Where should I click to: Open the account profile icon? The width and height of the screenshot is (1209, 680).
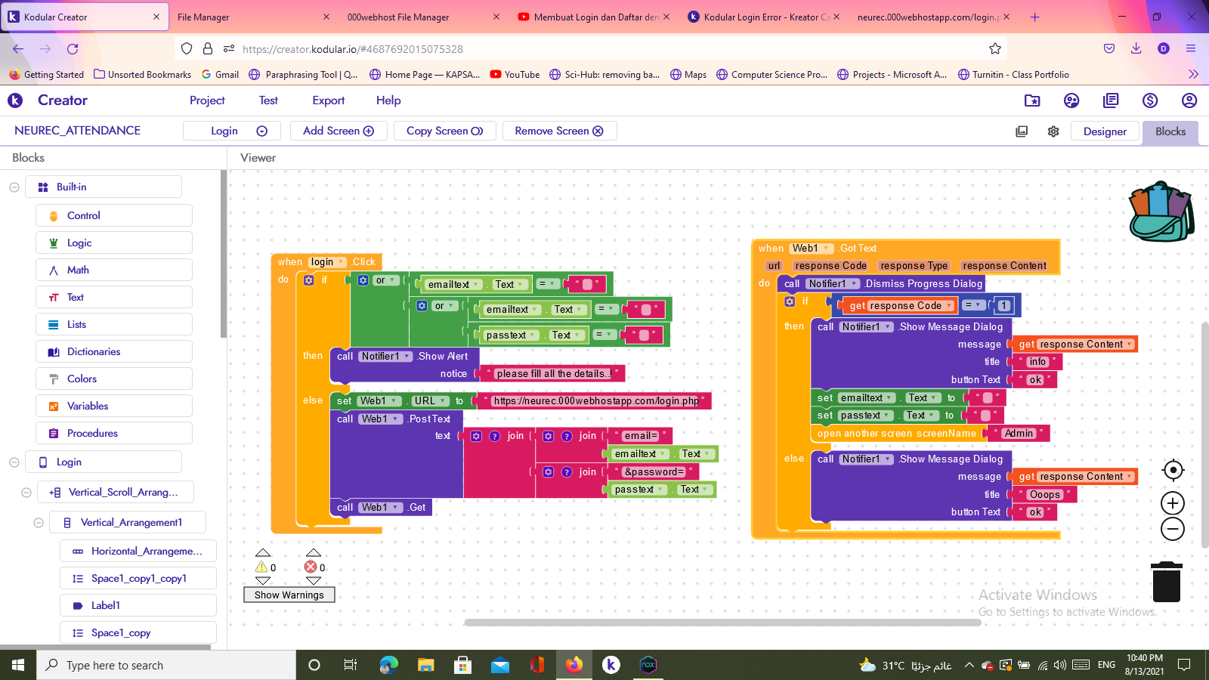point(1189,100)
